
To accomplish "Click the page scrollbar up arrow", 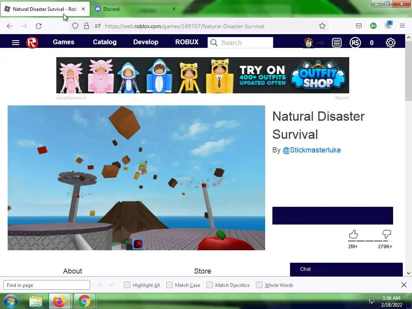I will point(408,37).
